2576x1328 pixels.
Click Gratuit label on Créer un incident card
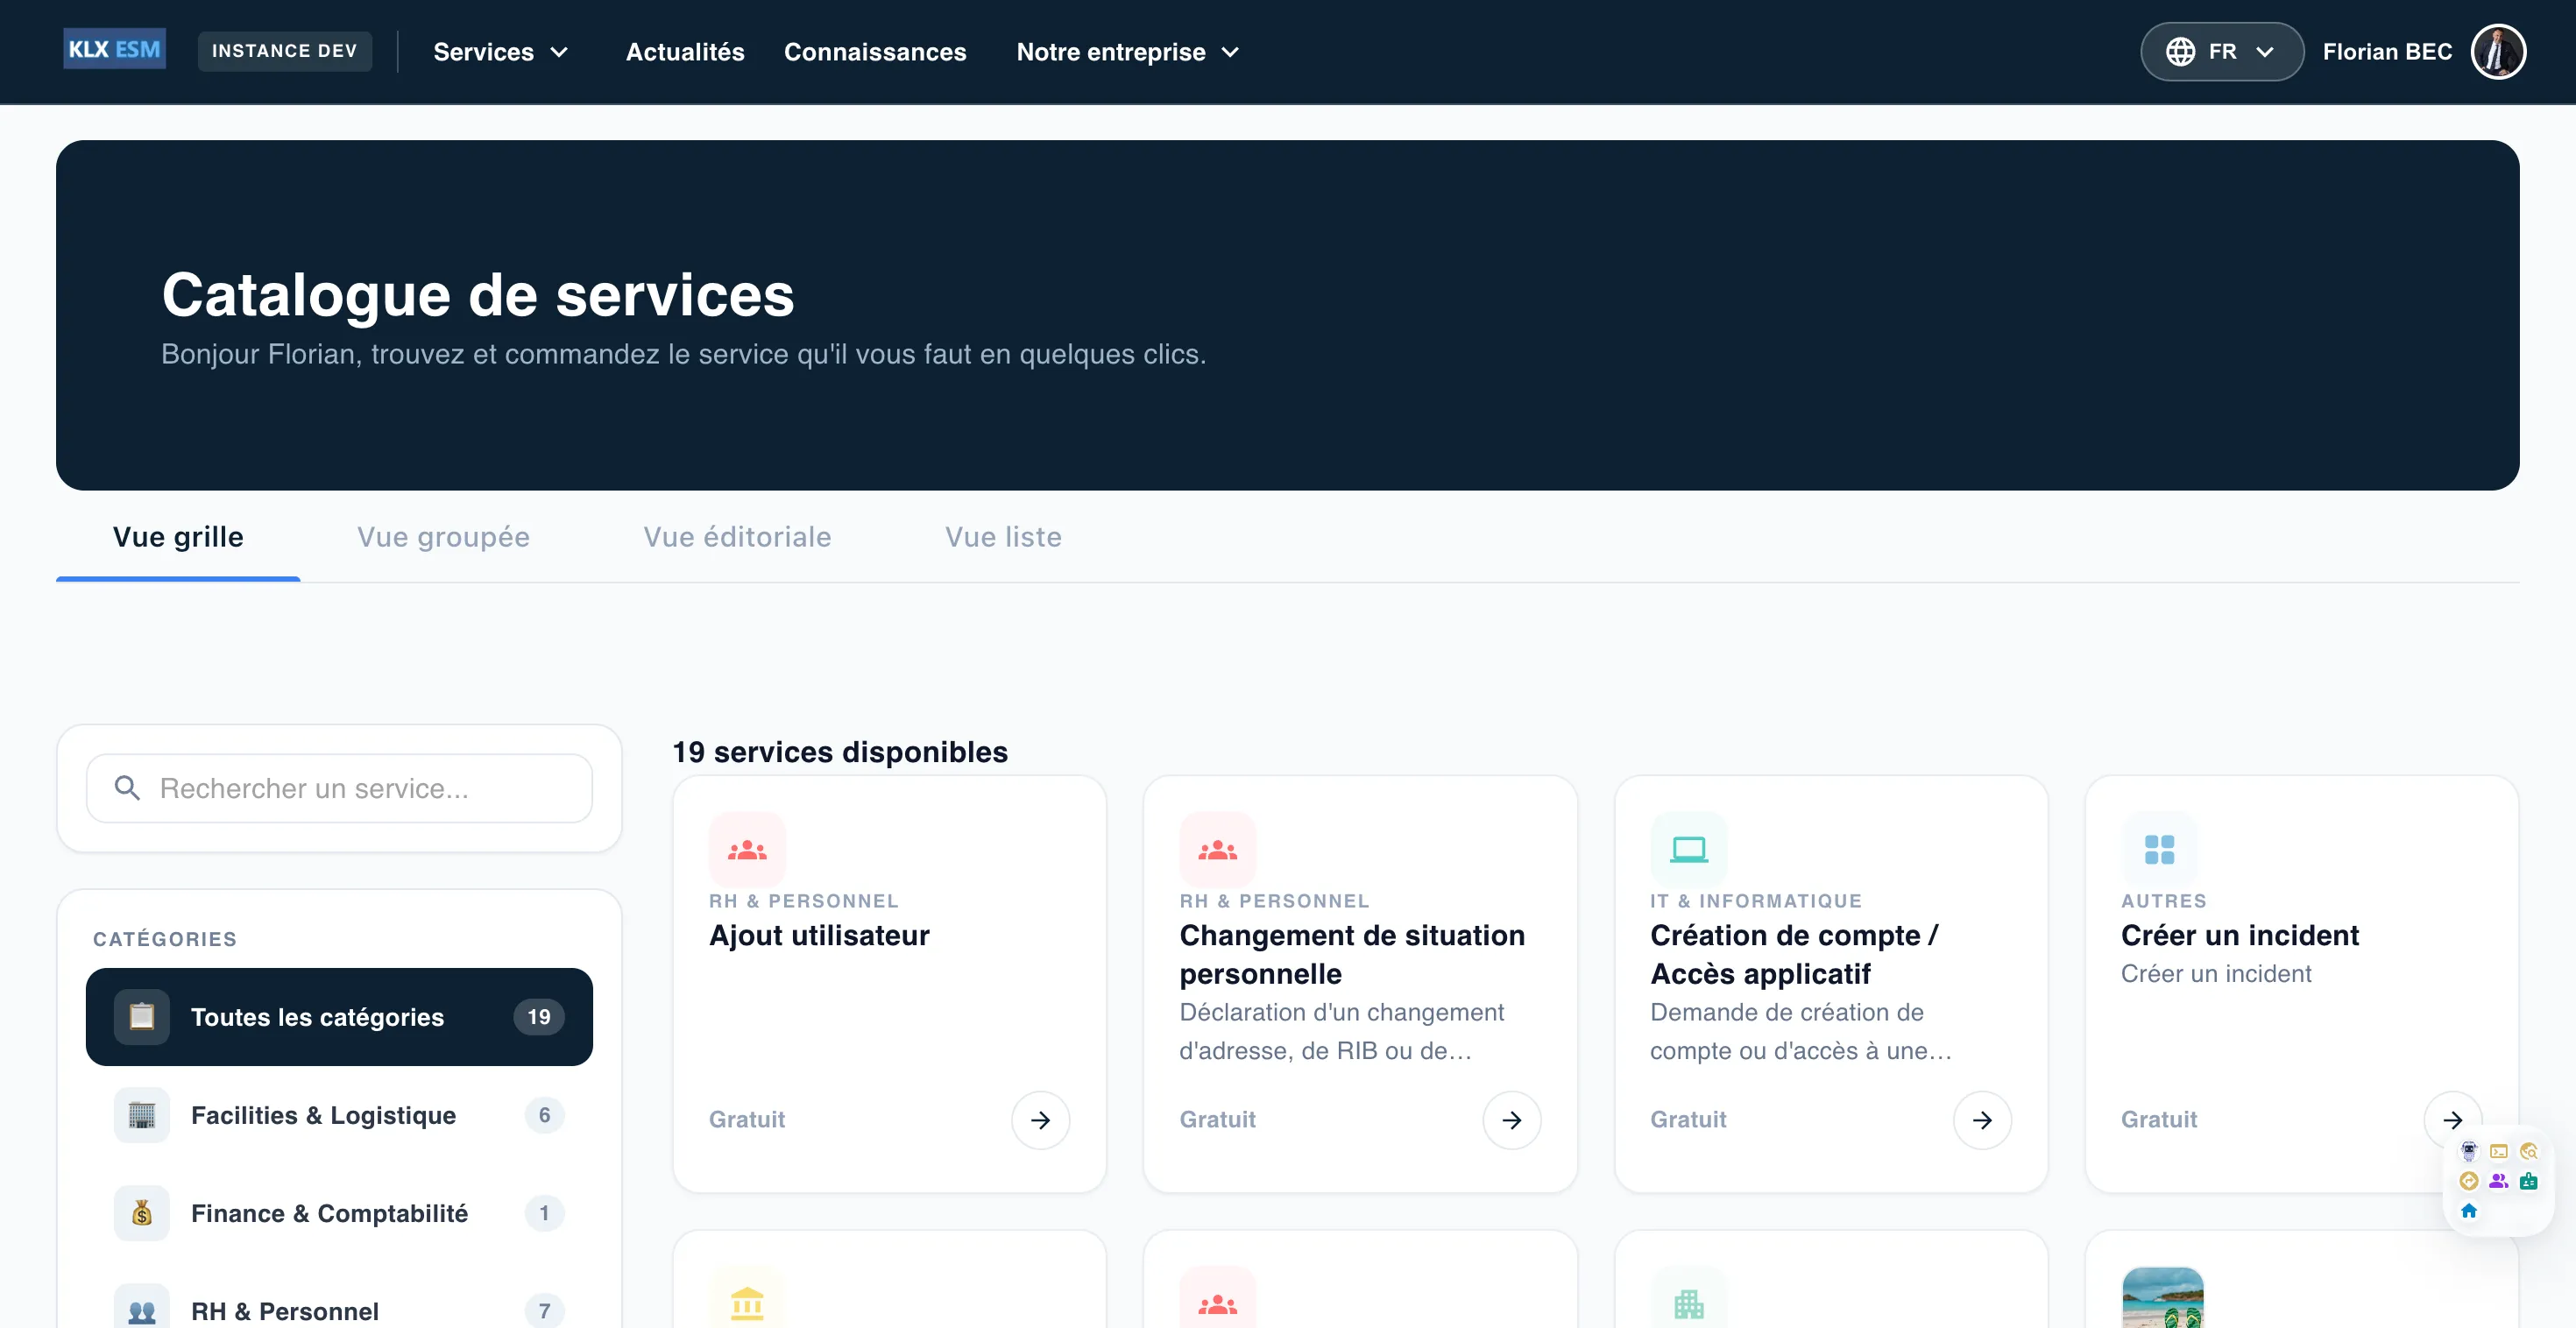[2159, 1120]
